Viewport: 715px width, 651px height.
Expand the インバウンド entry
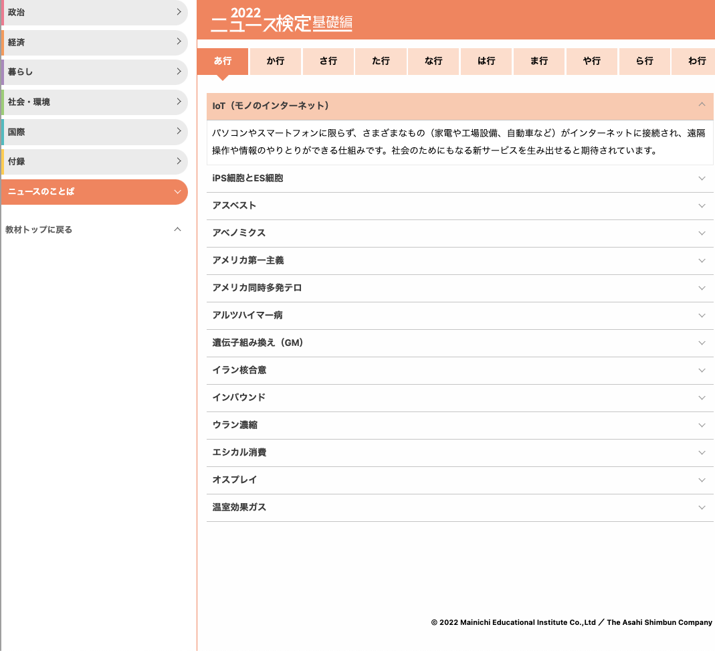[460, 397]
